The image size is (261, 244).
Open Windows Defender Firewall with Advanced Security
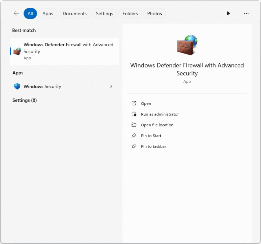pos(64,51)
